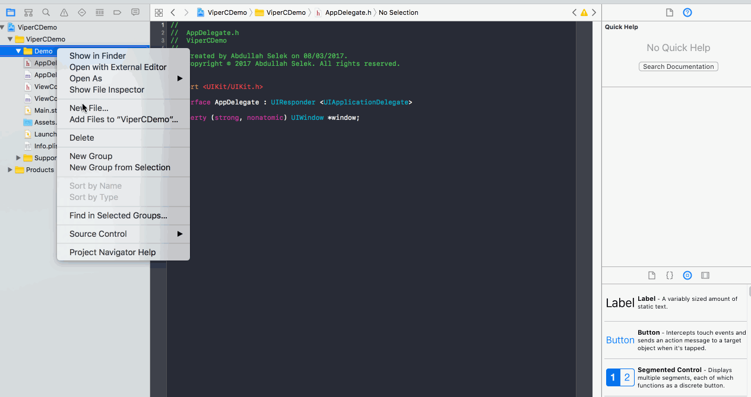Viewport: 751px width, 397px height.
Task: Select New Group menu item
Action: pyautogui.click(x=123, y=156)
